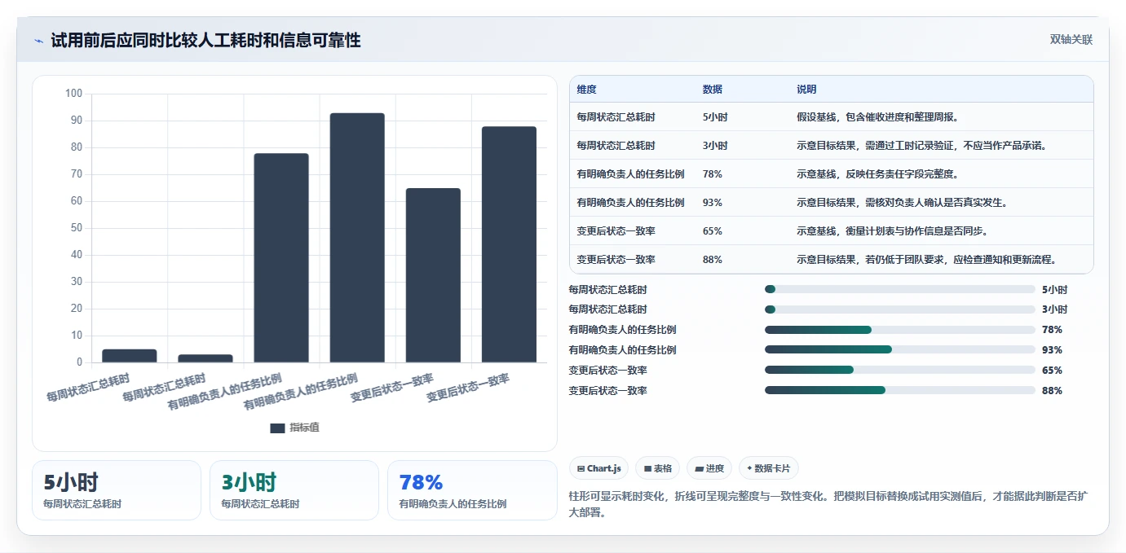
Task: Click the progress bar showing 88%
Action: coord(899,391)
